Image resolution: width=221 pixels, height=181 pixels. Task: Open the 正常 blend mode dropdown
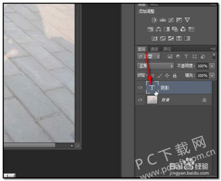pos(155,66)
